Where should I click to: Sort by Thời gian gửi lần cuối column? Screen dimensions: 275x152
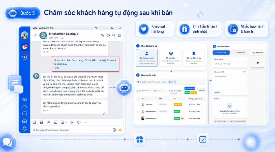tap(196, 99)
